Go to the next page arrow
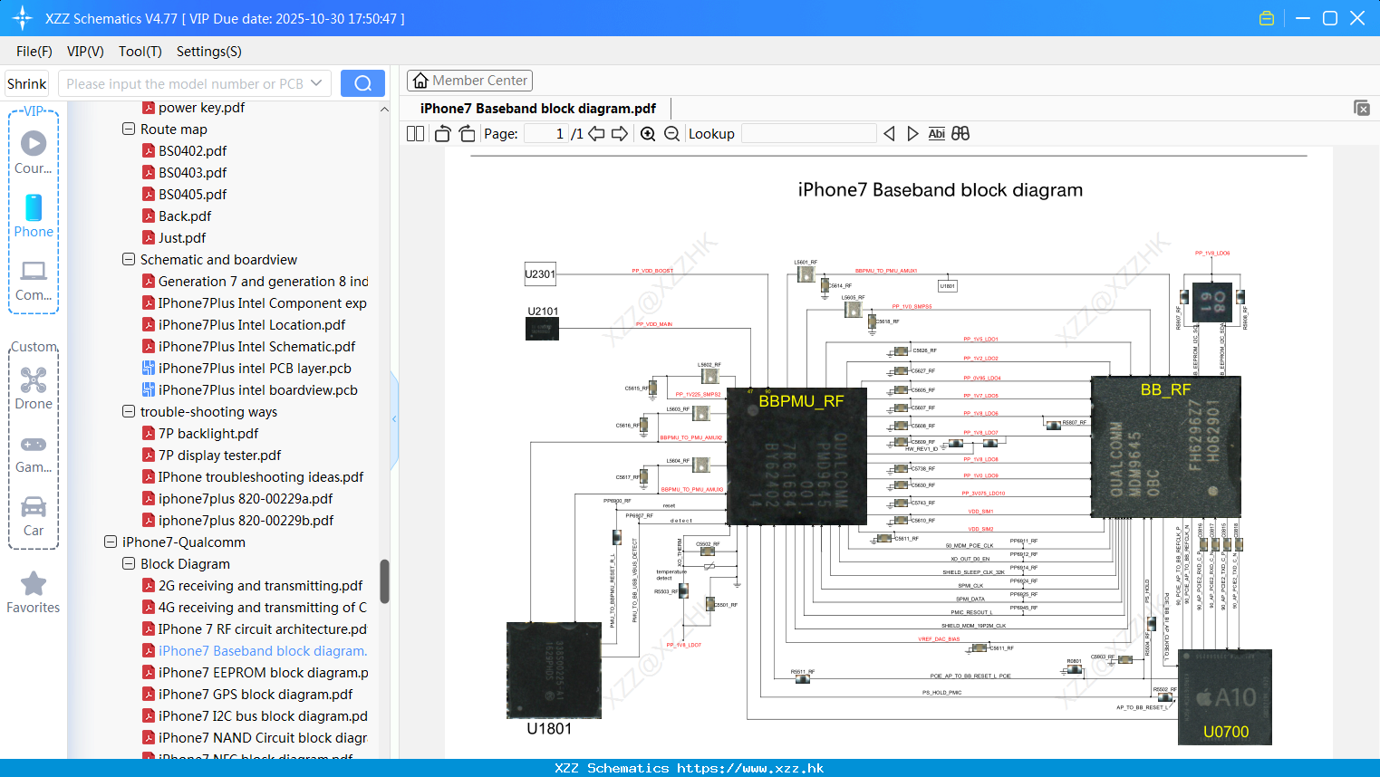Image resolution: width=1380 pixels, height=777 pixels. click(x=620, y=134)
